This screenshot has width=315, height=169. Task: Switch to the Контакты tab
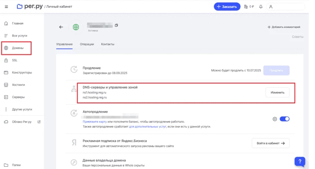[108, 44]
